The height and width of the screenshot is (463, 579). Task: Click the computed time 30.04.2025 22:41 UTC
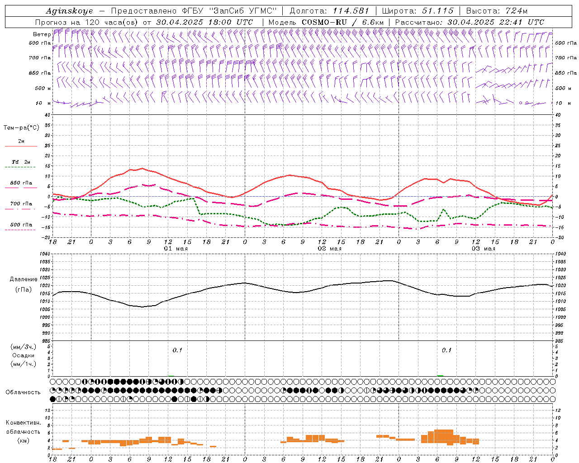(496, 22)
